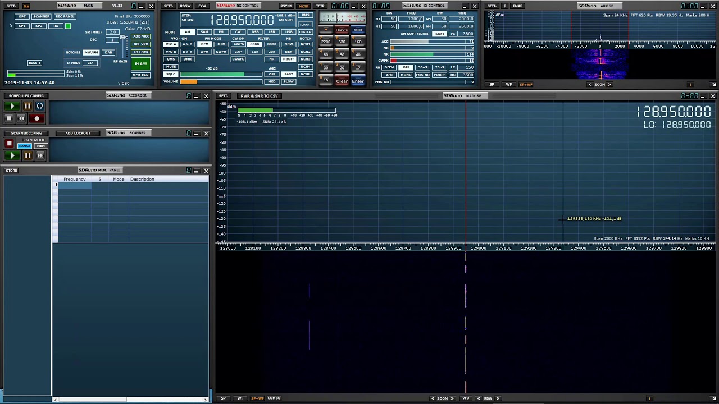The image size is (719, 404).
Task: Switch Aux SP to WF view
Action: [509, 85]
